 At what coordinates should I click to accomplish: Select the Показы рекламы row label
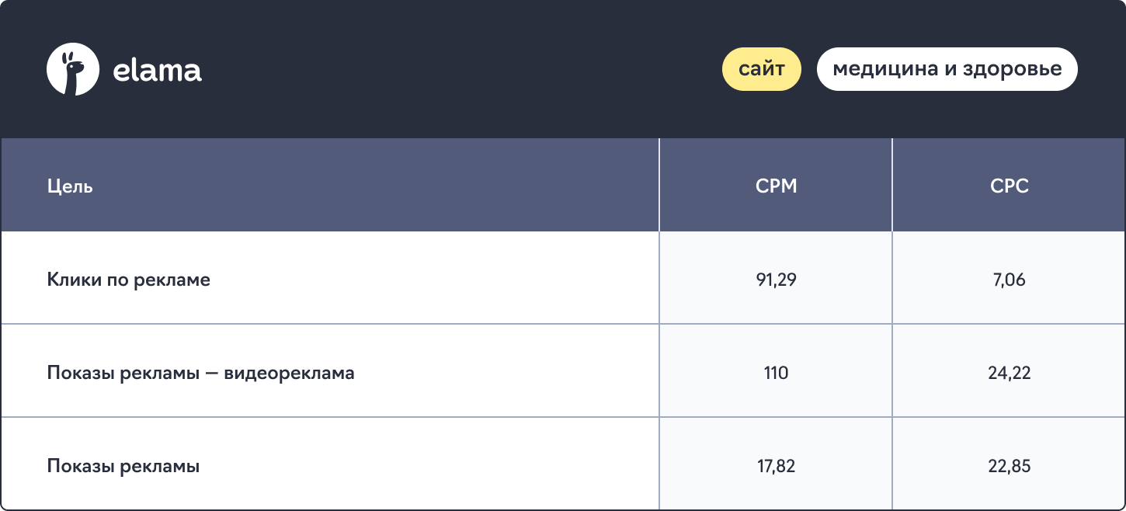click(x=123, y=466)
